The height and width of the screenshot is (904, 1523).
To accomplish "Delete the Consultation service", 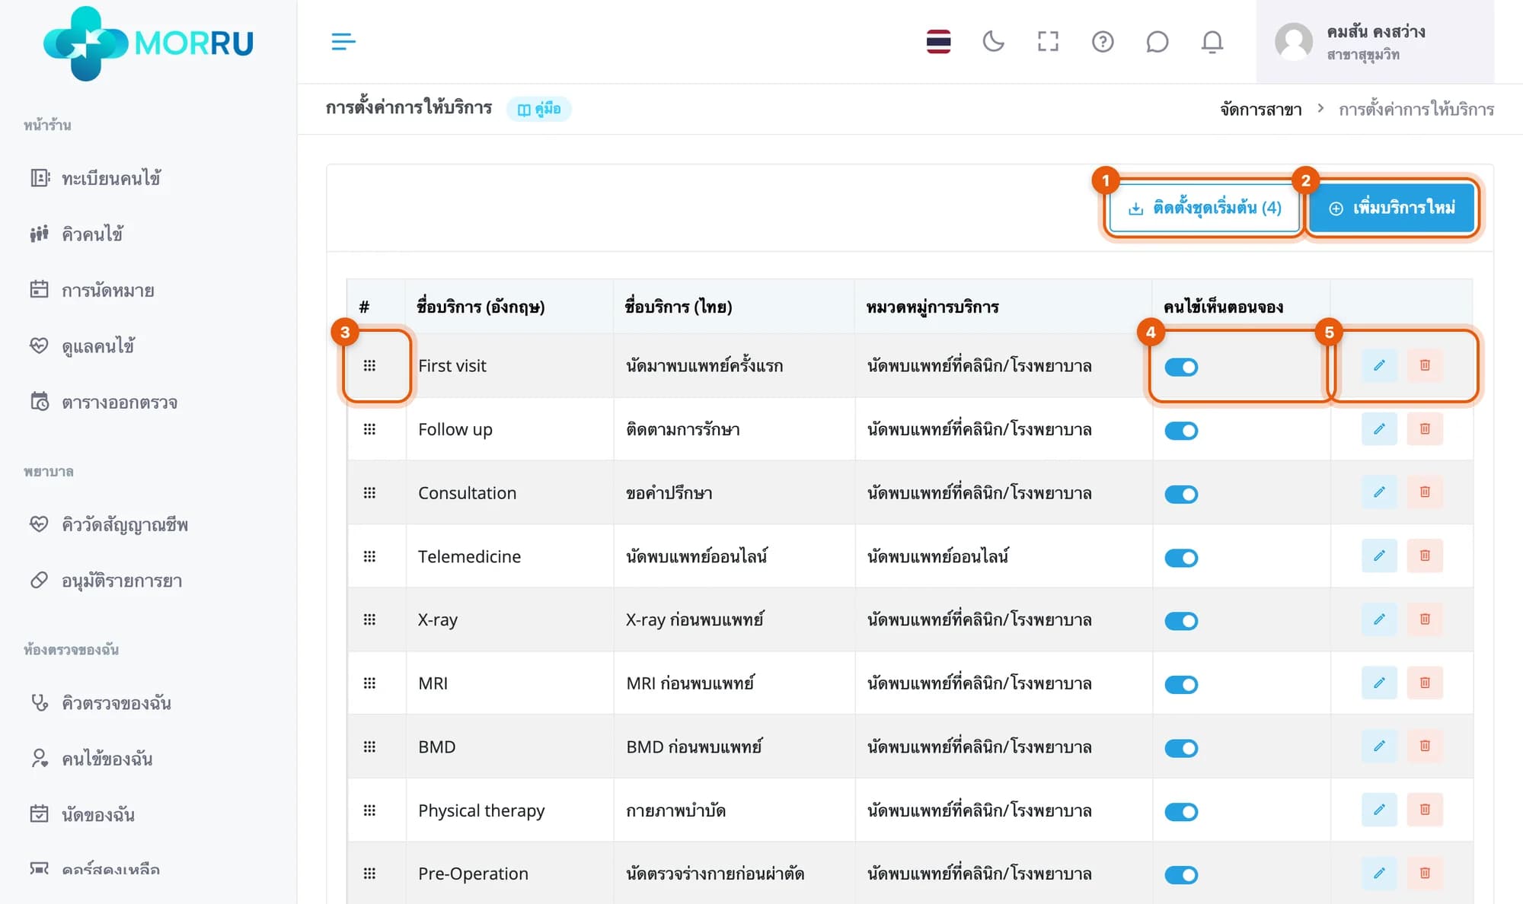I will 1425,492.
